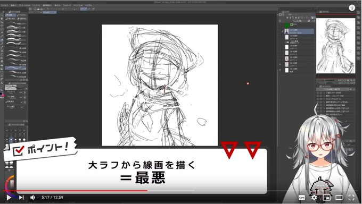Seek on the red video progress bar

[75, 191]
